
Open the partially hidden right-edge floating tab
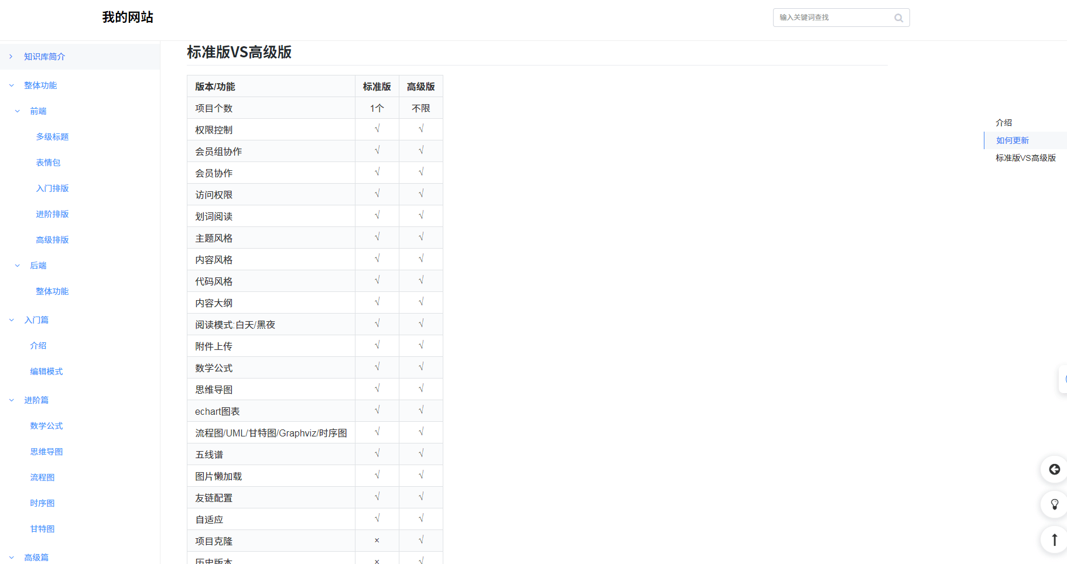click(1063, 379)
